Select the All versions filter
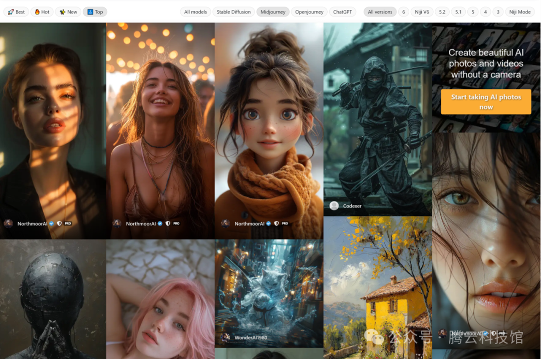Image resolution: width=541 pixels, height=359 pixels. point(380,12)
